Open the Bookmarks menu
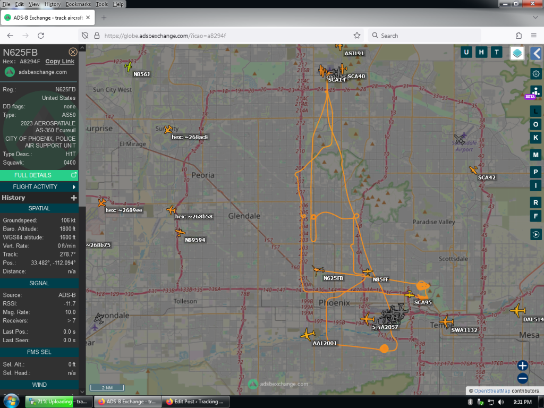 coord(78,4)
